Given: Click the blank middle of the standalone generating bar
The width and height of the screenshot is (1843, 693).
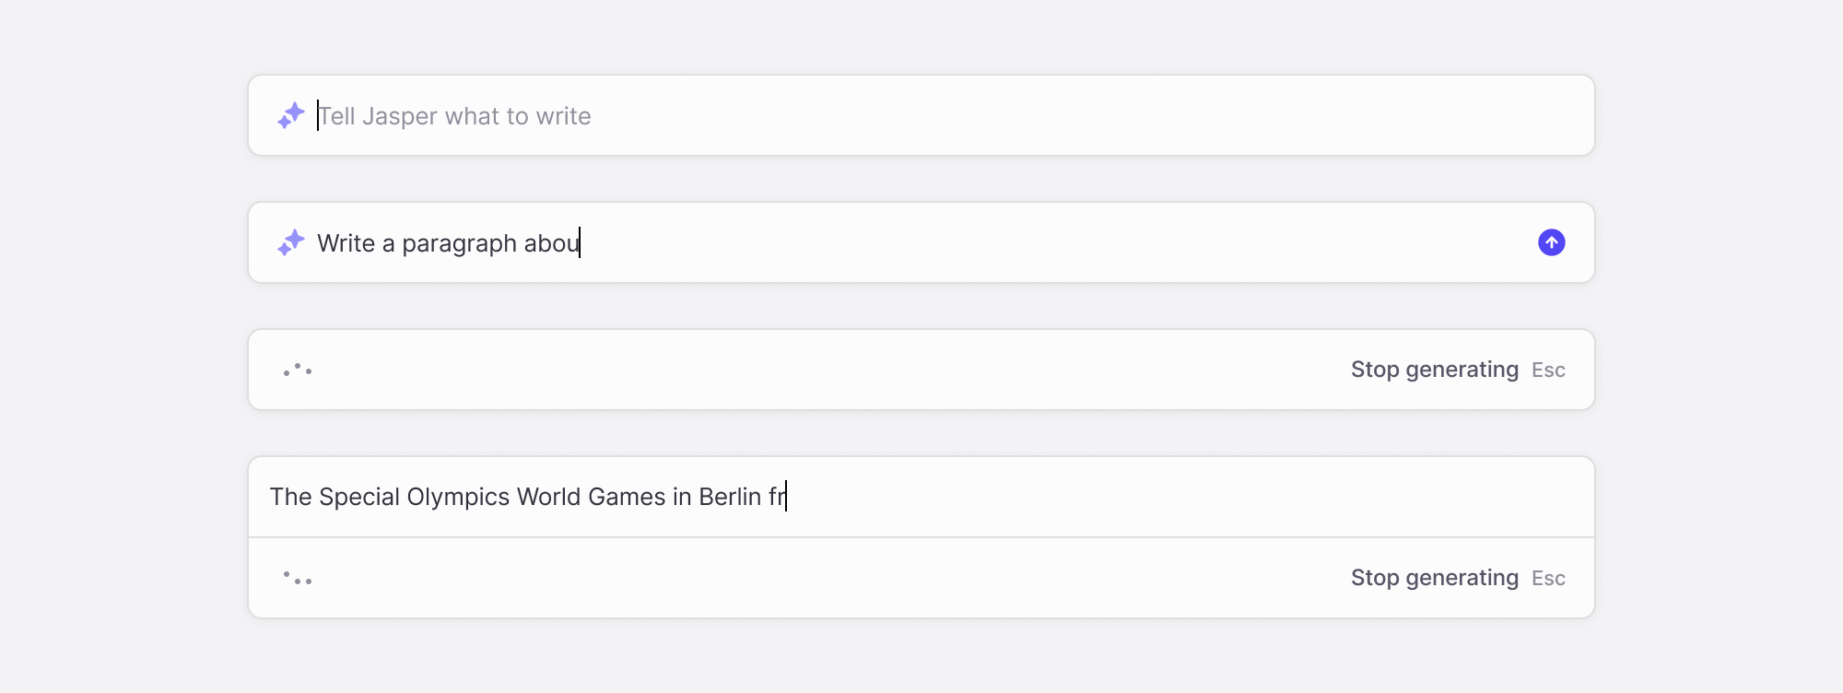Looking at the screenshot, I should point(829,370).
